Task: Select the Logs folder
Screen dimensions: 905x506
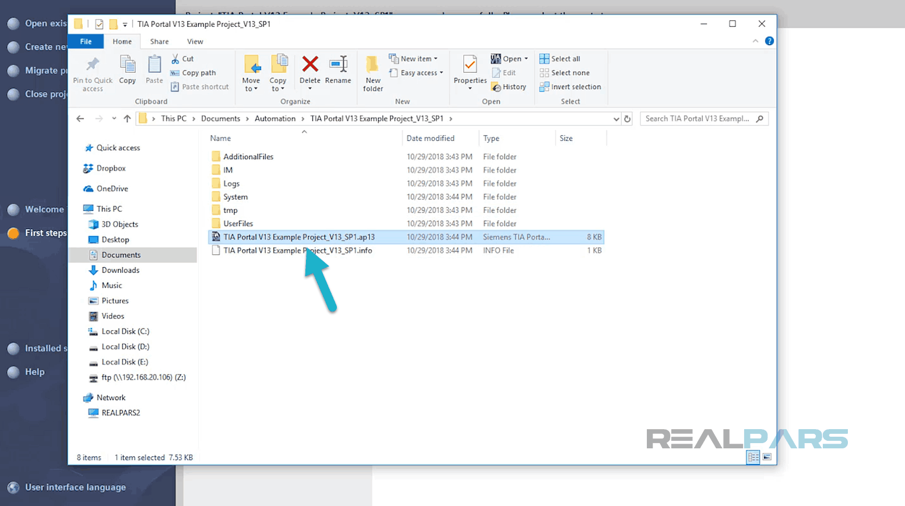Action: (231, 183)
